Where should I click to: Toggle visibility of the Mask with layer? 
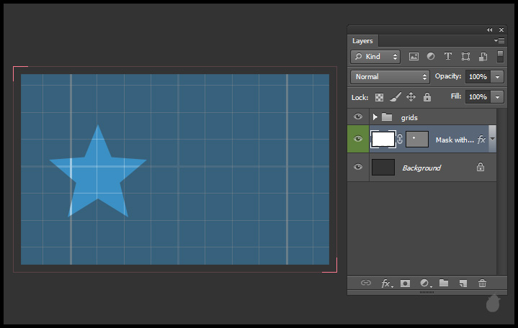(x=358, y=139)
